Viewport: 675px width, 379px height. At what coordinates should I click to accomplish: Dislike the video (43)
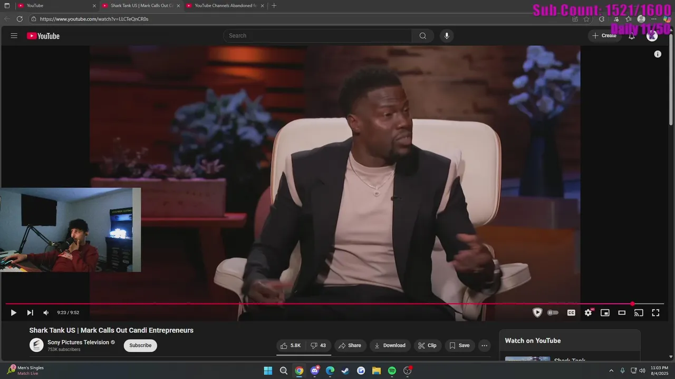click(x=318, y=345)
